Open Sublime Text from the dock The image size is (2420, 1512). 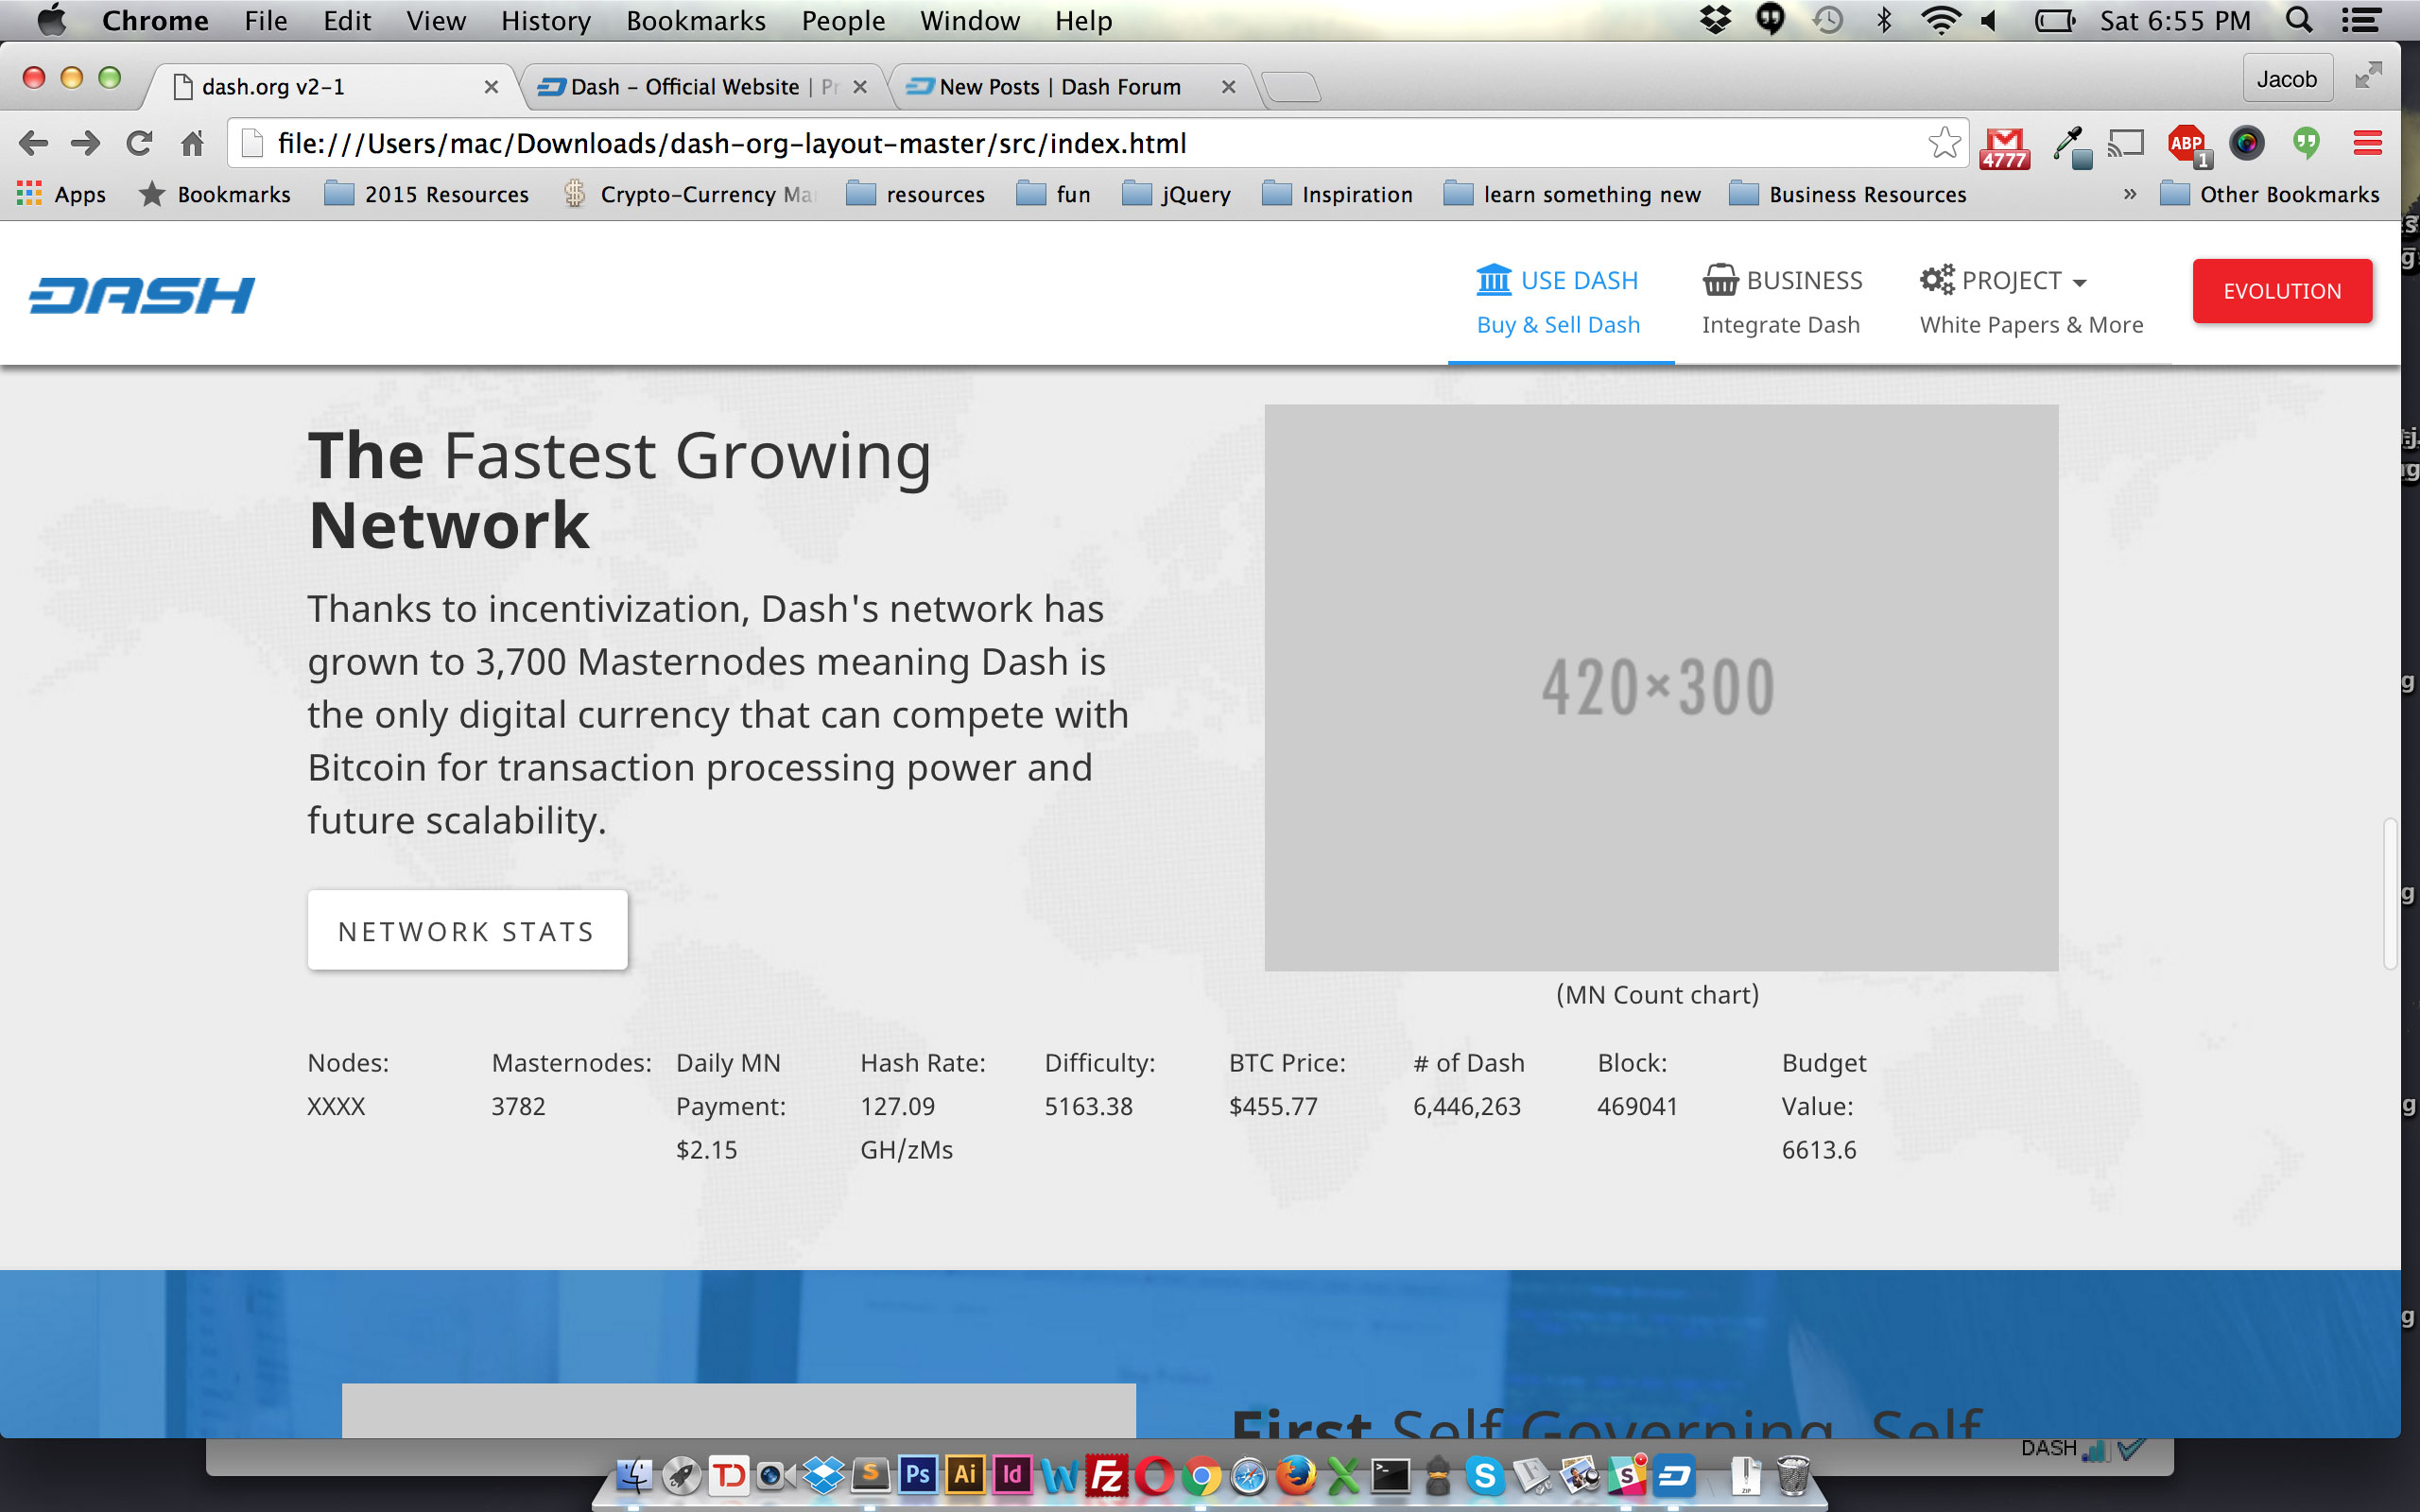[870, 1475]
